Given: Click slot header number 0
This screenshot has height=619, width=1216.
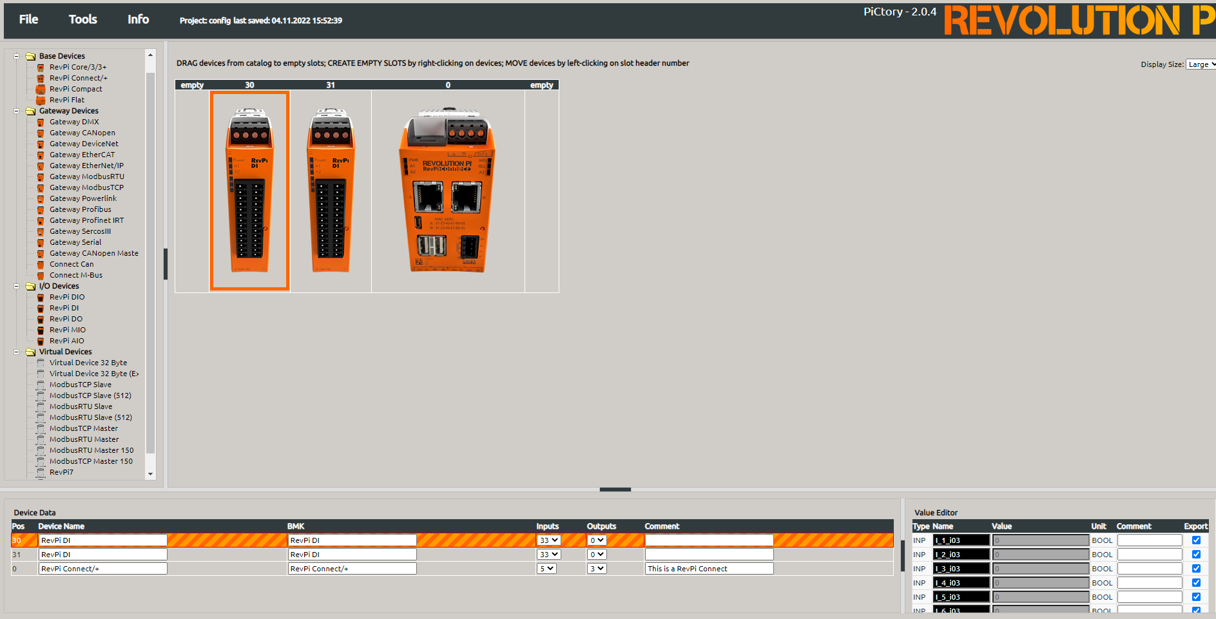Looking at the screenshot, I should pos(448,85).
